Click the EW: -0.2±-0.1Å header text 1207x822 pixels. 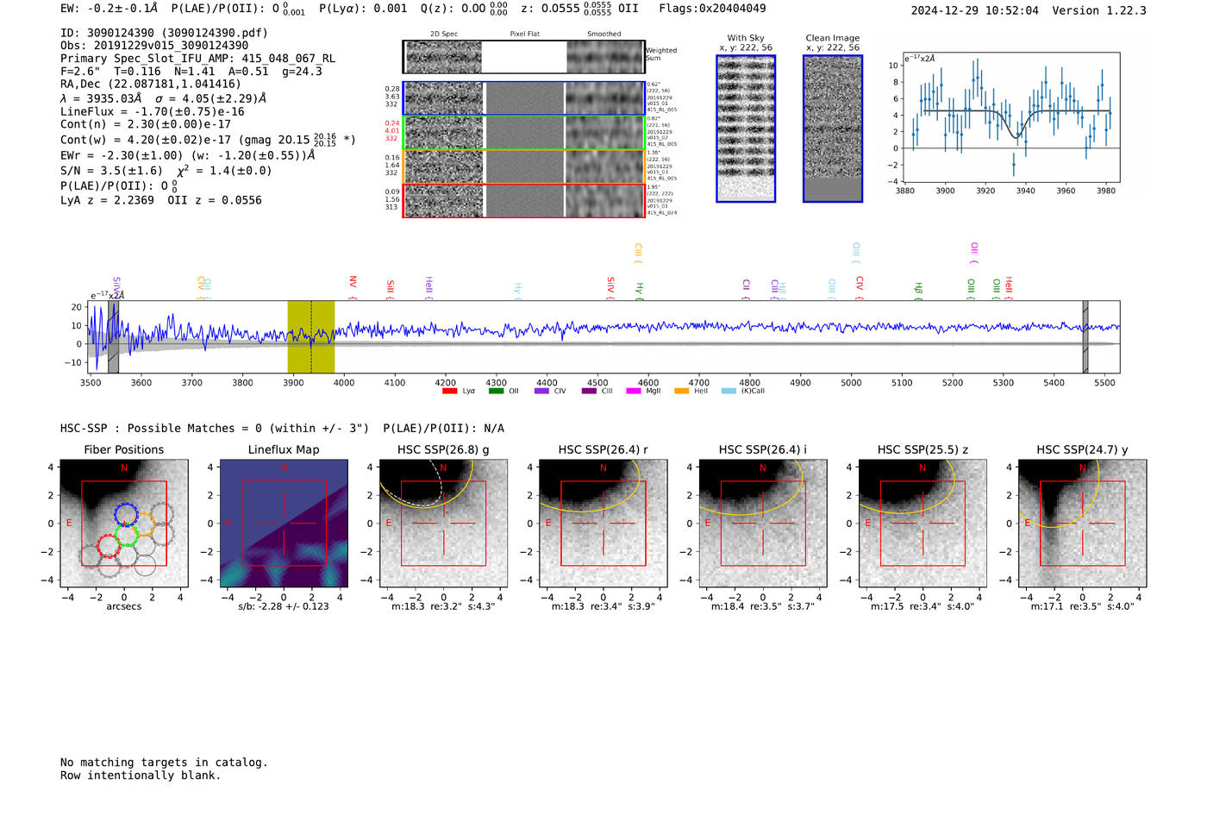[x=109, y=8]
